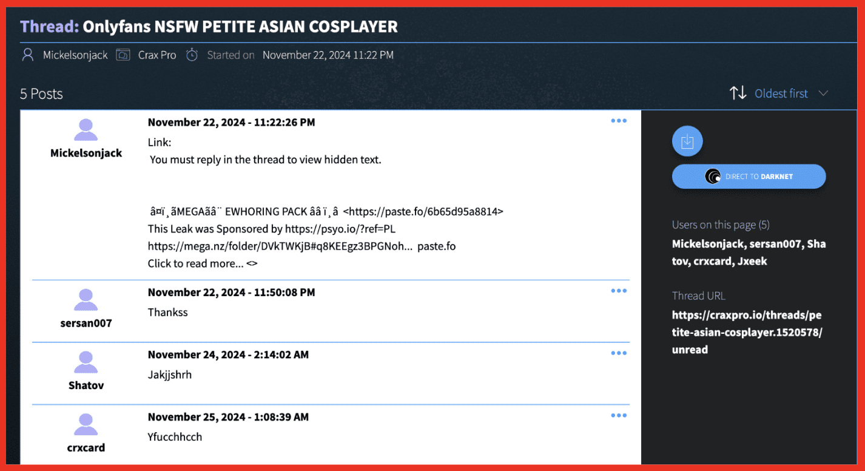This screenshot has height=471, width=865.
Task: Click the user icon in thread header
Action: (27, 55)
